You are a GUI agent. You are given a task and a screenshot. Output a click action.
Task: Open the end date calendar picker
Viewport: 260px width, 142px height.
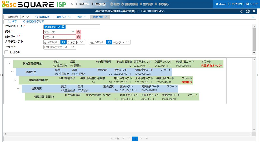pyautogui.click(x=109, y=42)
